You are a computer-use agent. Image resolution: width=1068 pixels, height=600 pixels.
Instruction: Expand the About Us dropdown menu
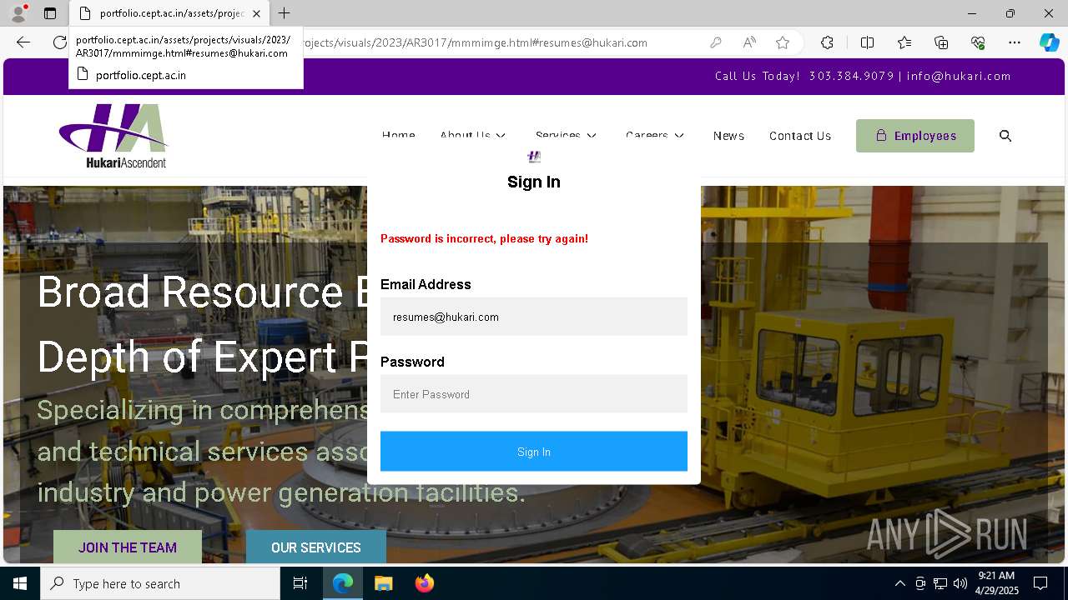tap(473, 136)
